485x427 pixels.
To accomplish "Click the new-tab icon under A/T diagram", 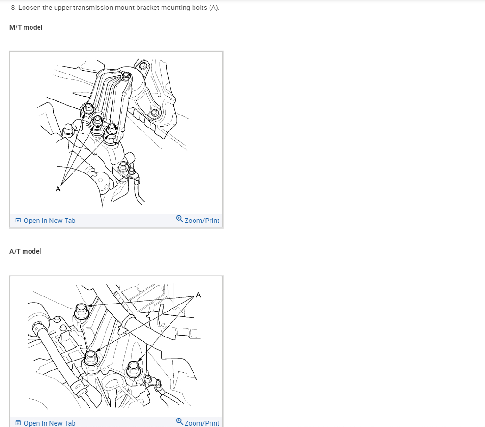I will click(18, 423).
